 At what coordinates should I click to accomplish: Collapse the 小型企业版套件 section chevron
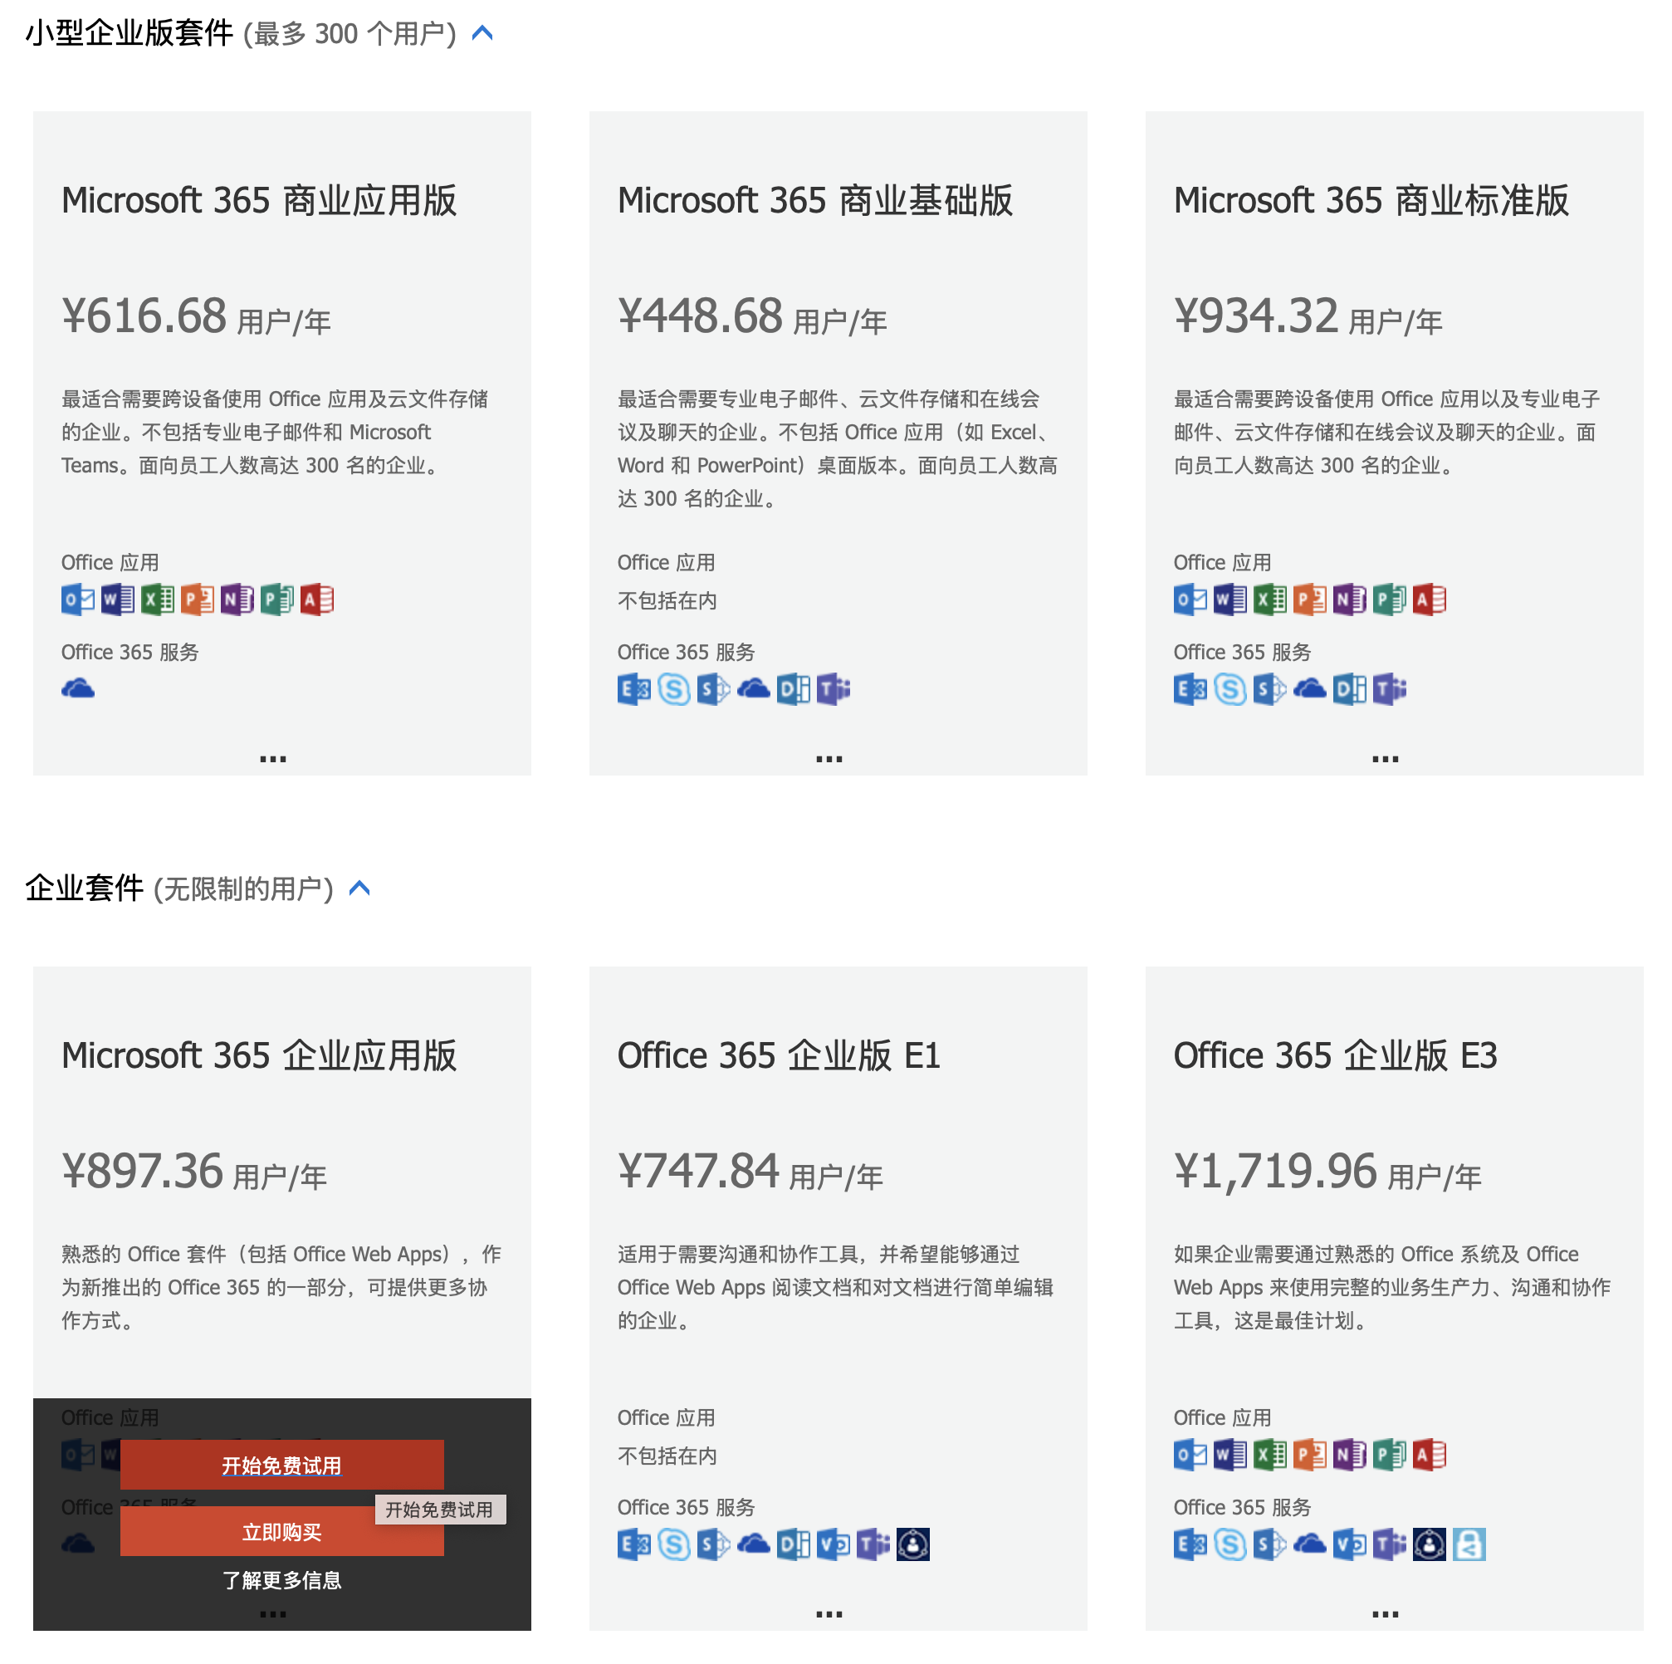point(482,34)
